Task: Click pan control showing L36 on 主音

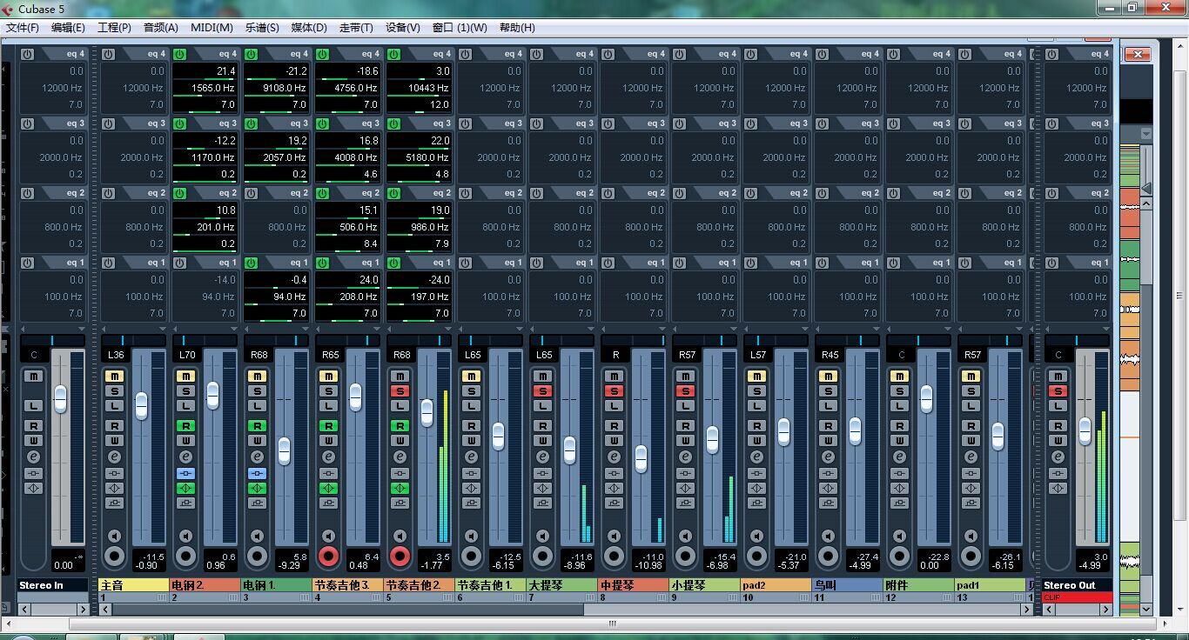Action: point(116,355)
